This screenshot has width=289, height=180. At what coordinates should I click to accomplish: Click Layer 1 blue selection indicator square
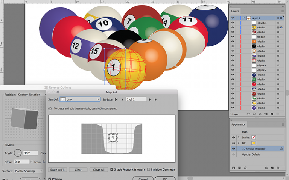tap(281, 18)
